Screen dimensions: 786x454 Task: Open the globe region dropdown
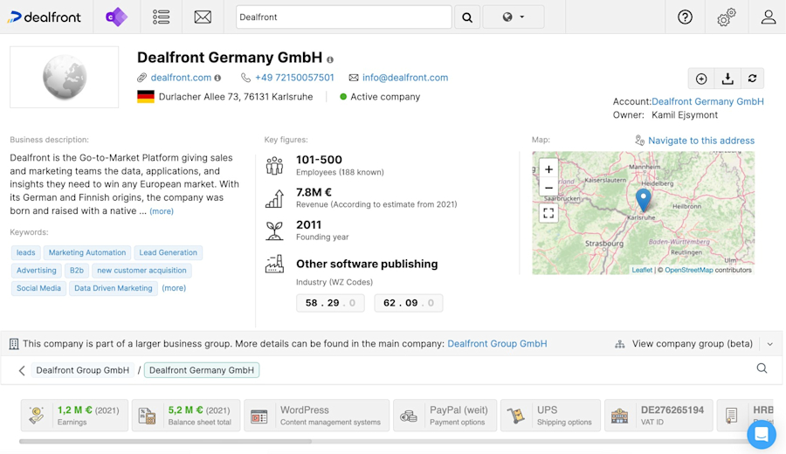coord(513,17)
